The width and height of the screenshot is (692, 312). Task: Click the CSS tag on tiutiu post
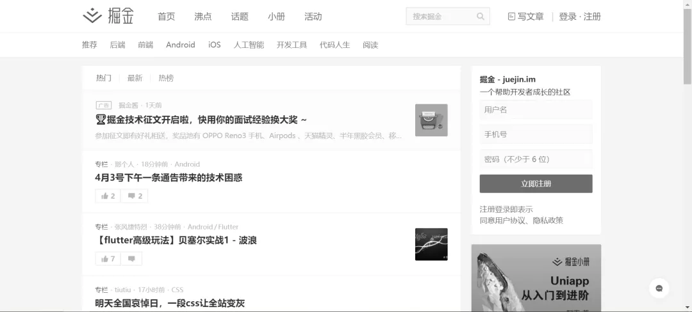coord(177,290)
